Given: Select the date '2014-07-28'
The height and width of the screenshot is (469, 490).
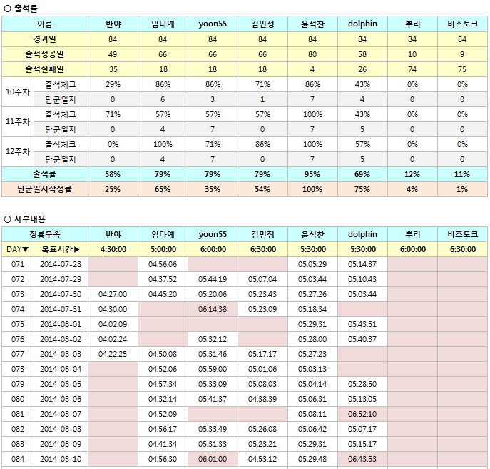Looking at the screenshot, I should [x=61, y=264].
